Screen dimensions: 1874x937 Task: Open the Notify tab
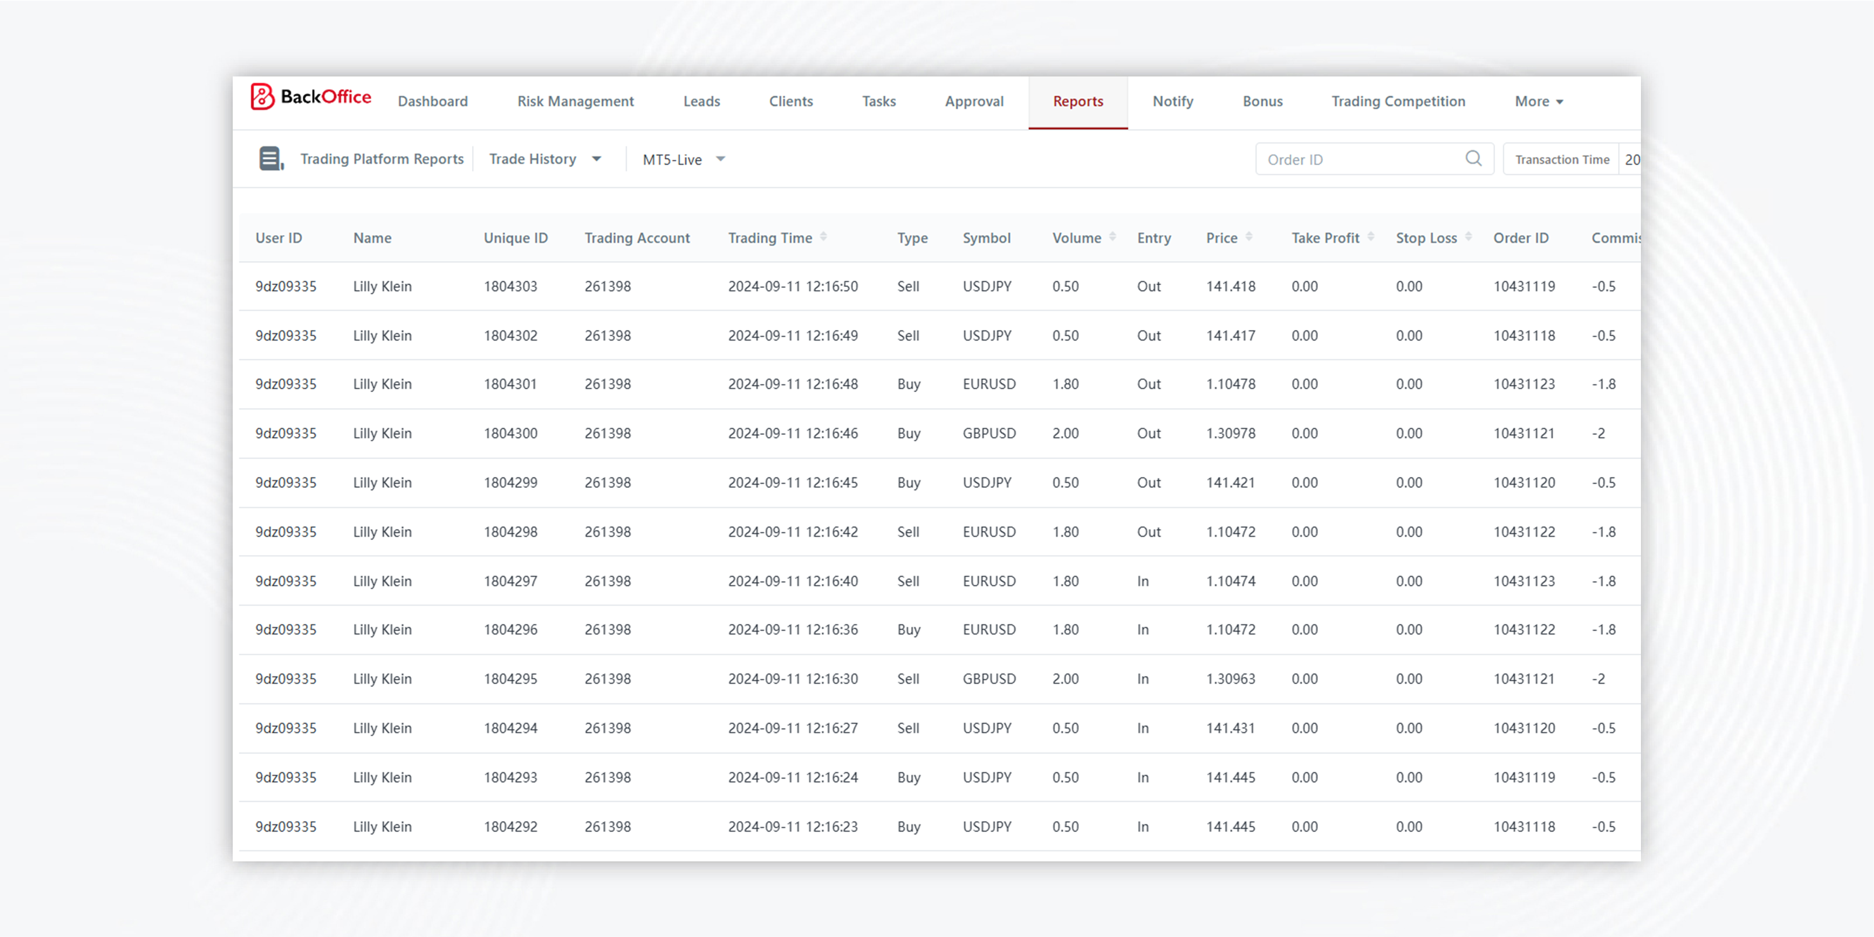click(x=1173, y=102)
